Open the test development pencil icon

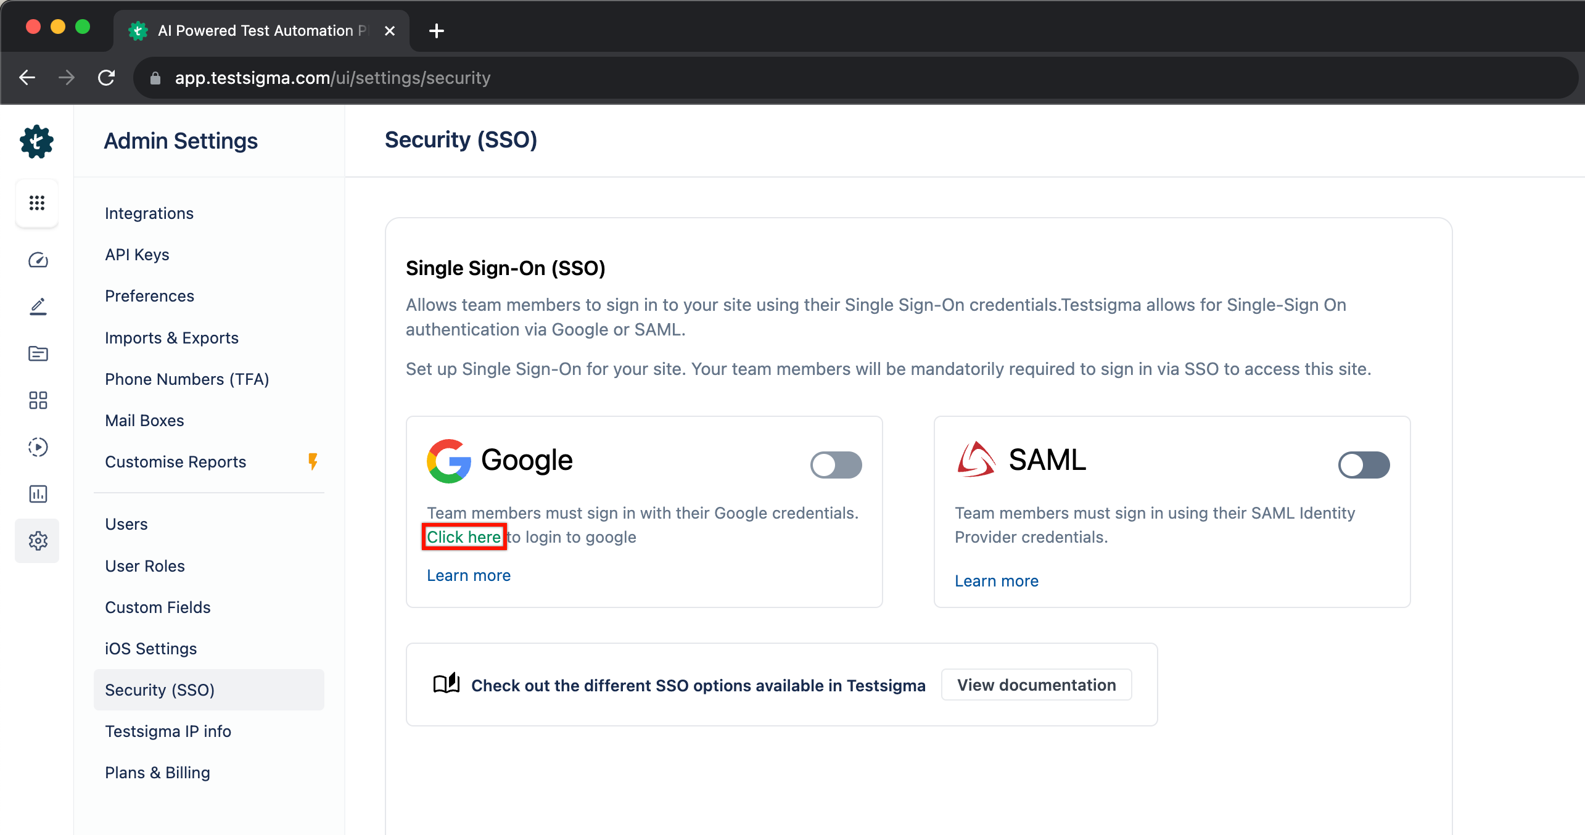[x=38, y=306]
